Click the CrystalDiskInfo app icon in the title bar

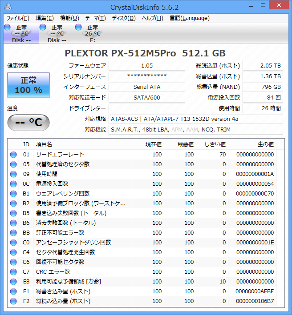tap(8, 7)
